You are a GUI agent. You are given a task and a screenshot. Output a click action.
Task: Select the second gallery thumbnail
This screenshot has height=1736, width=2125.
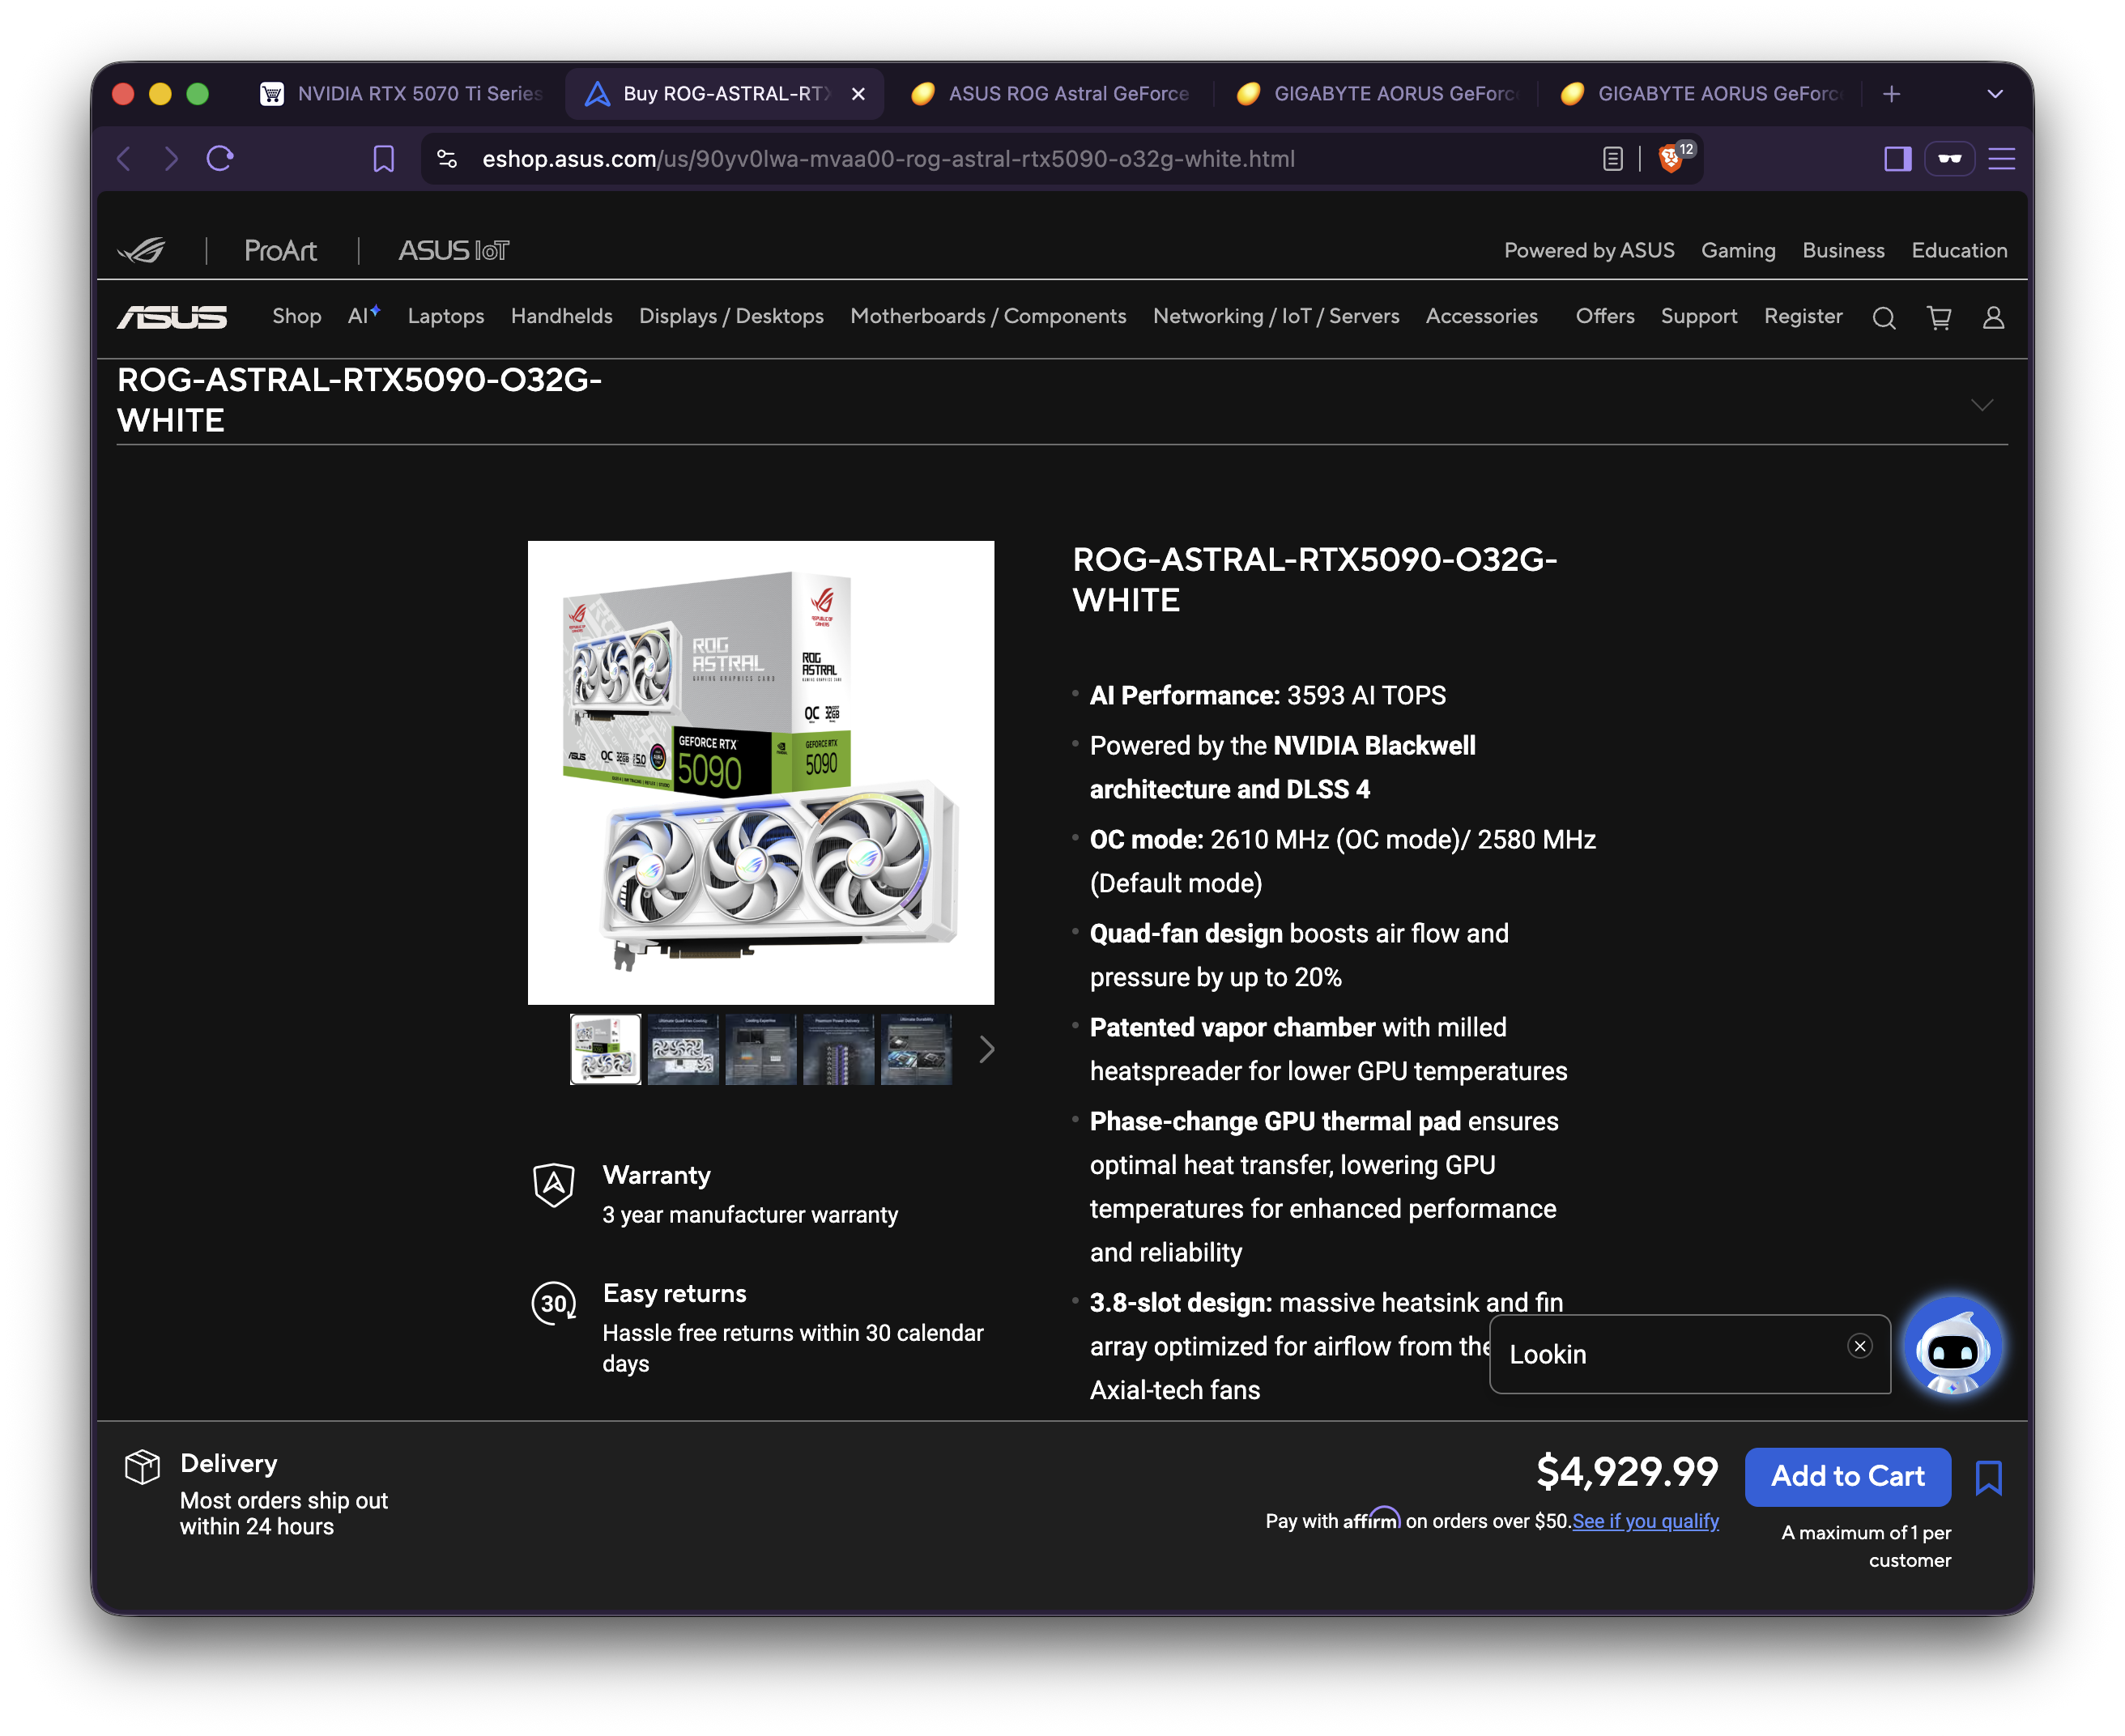coord(683,1049)
